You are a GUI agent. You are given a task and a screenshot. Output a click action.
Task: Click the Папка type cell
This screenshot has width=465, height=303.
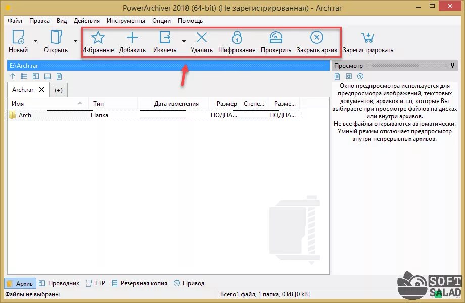[x=100, y=115]
